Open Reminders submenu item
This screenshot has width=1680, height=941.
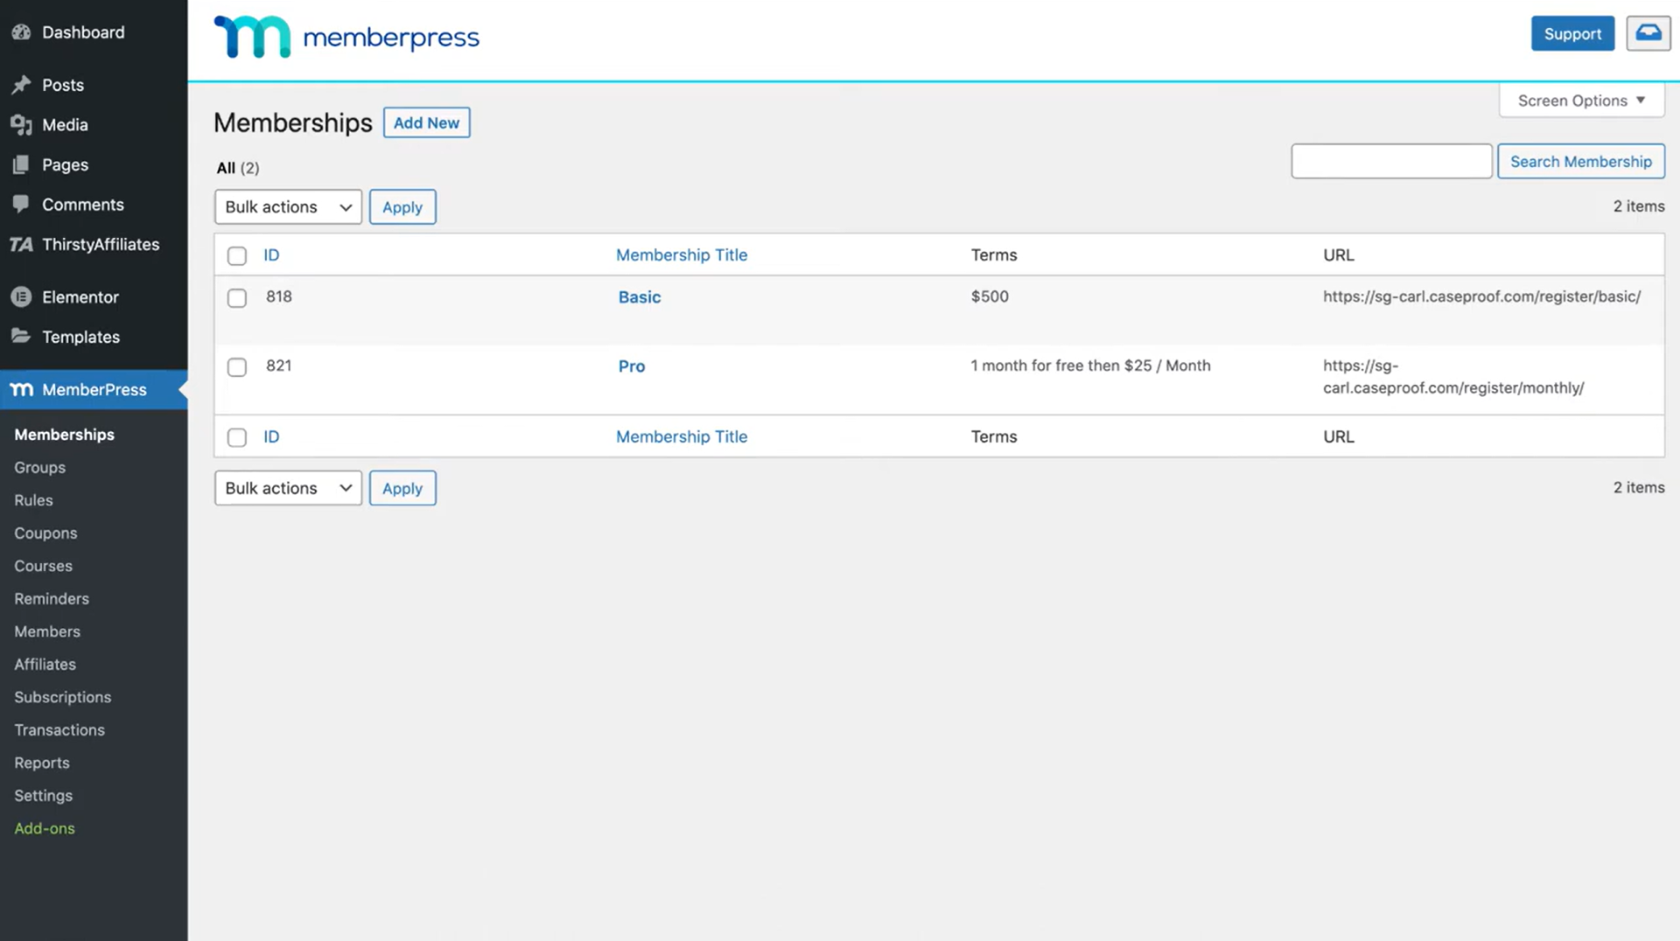tap(52, 599)
